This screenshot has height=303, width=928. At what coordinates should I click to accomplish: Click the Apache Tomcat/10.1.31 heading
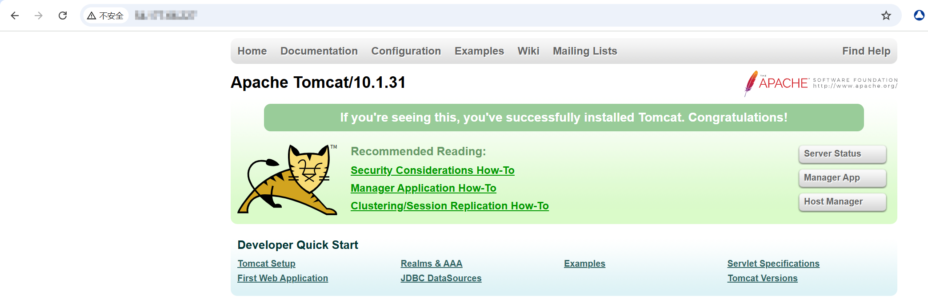click(x=318, y=83)
